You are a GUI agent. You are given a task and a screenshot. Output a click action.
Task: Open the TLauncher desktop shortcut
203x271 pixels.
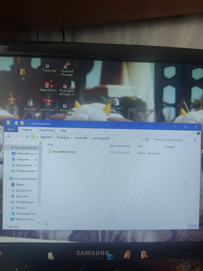click(49, 68)
